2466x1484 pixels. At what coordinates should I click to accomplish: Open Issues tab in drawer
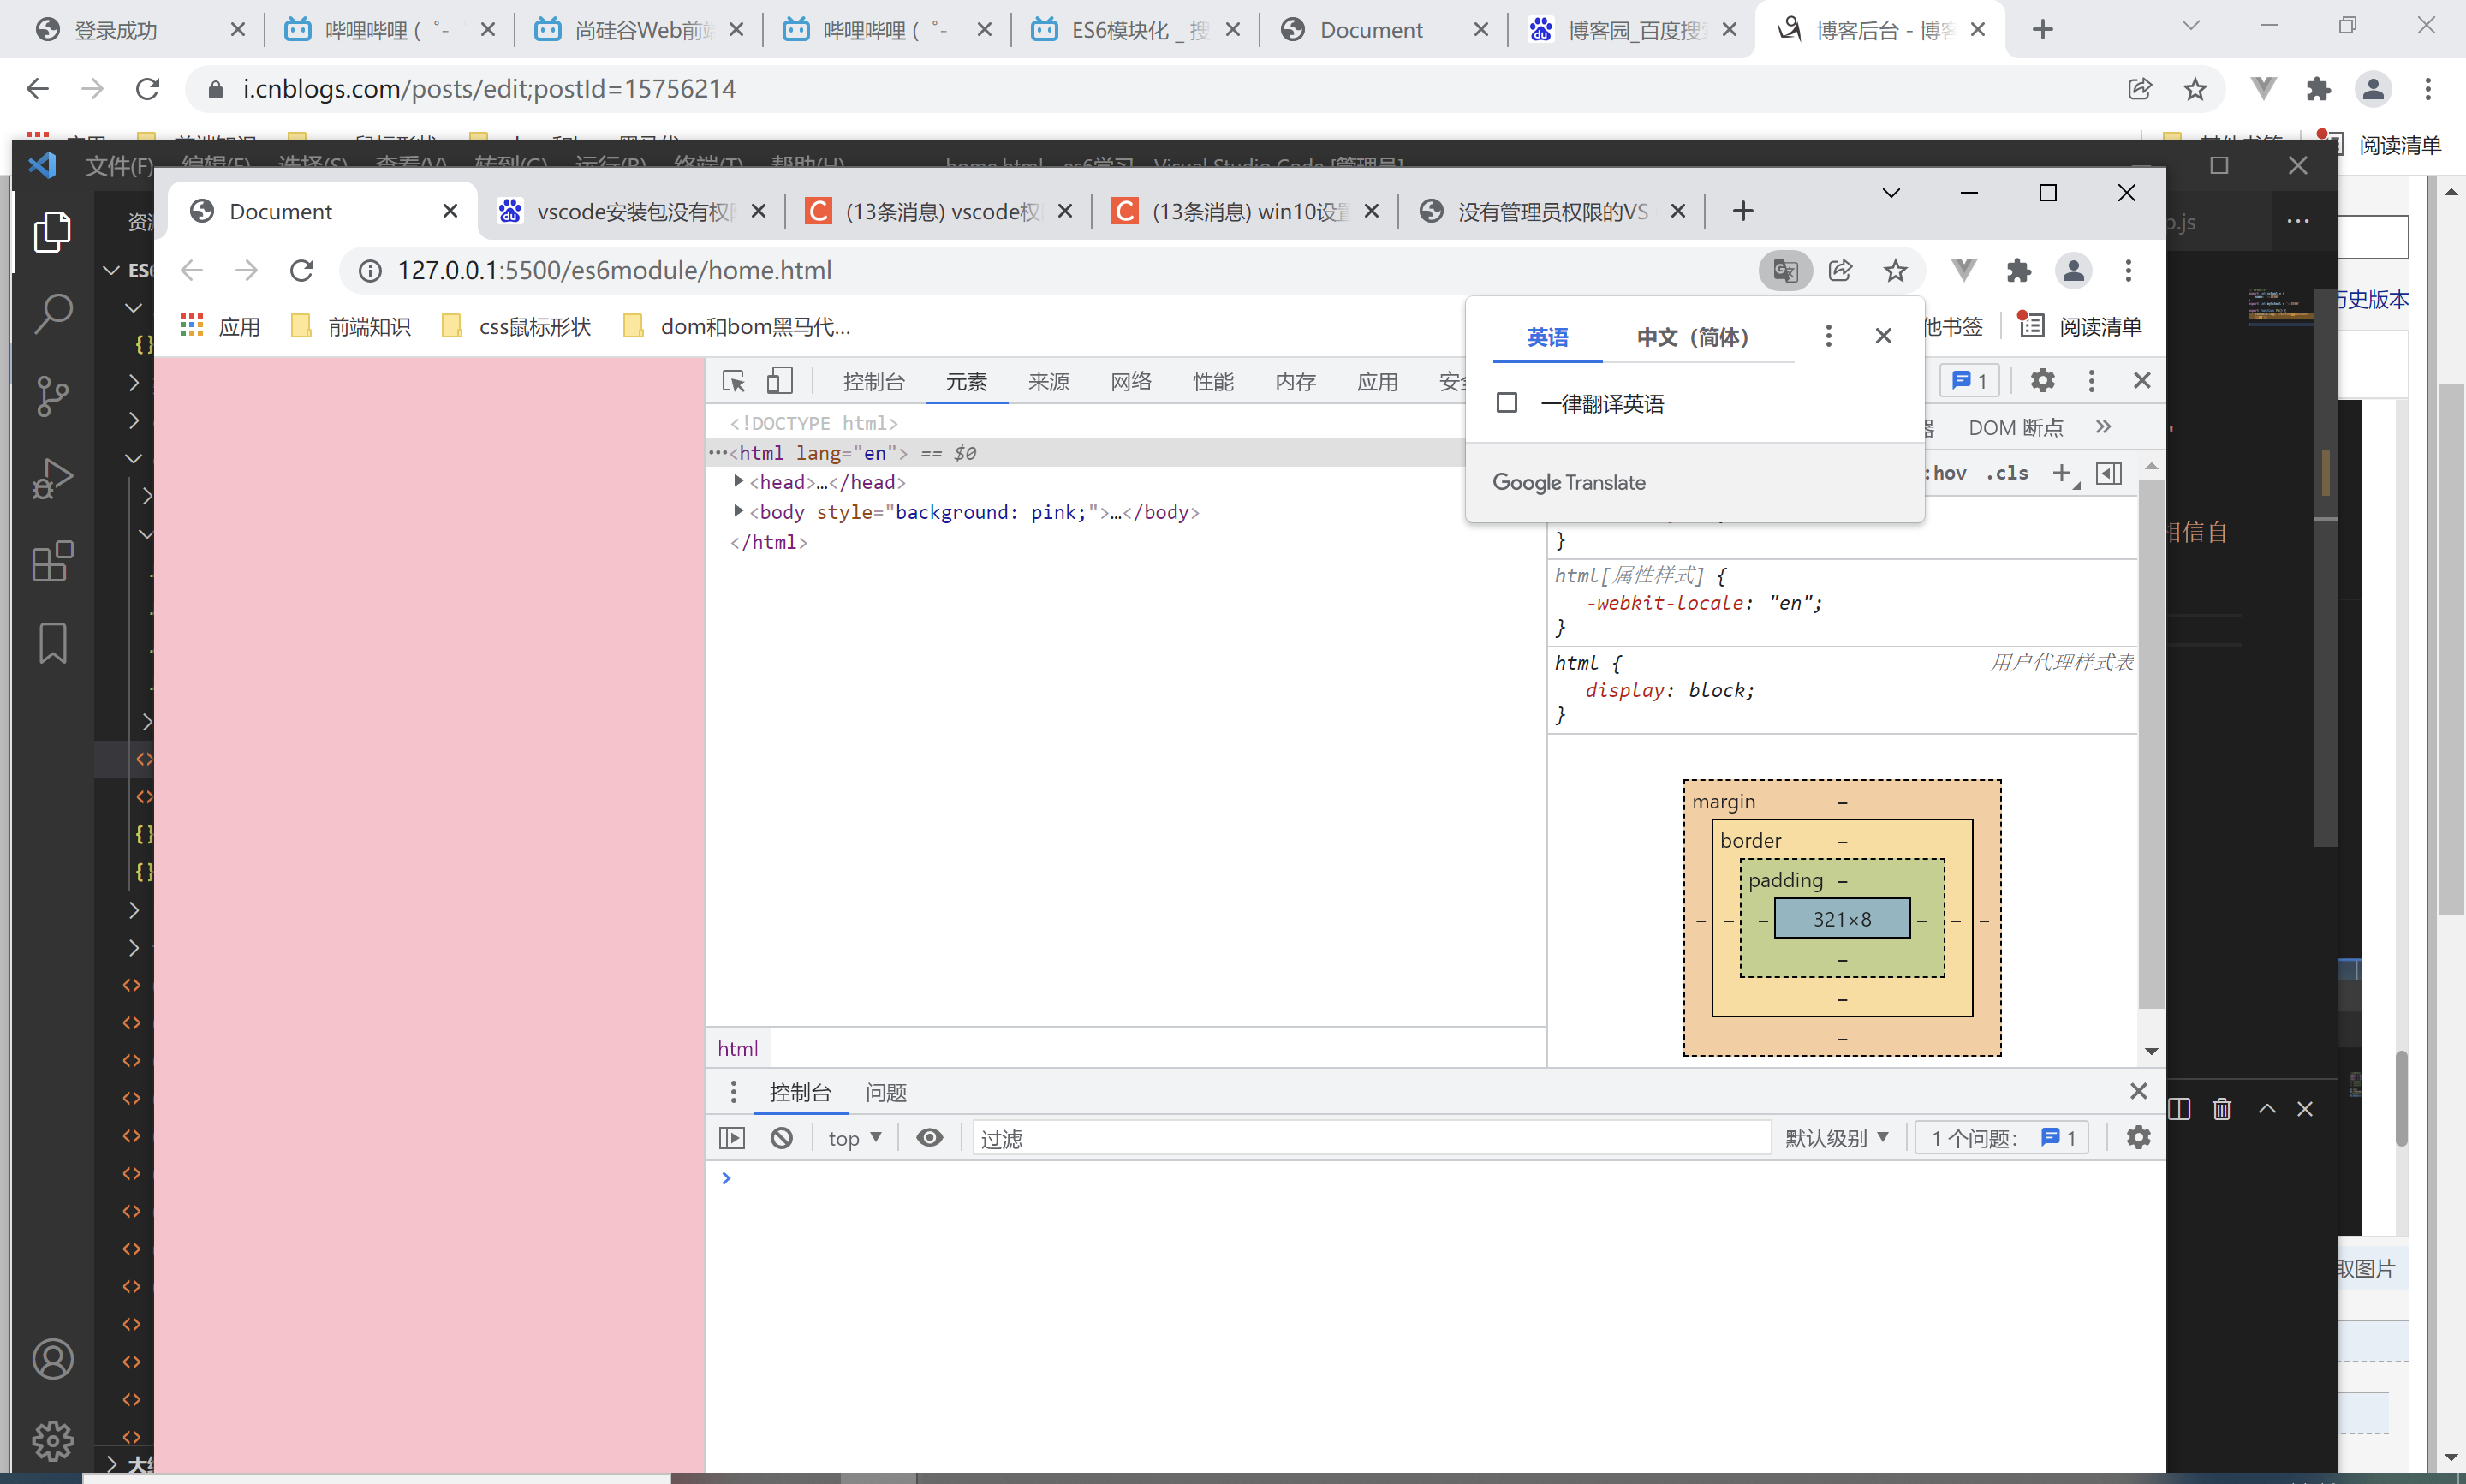pos(885,1092)
